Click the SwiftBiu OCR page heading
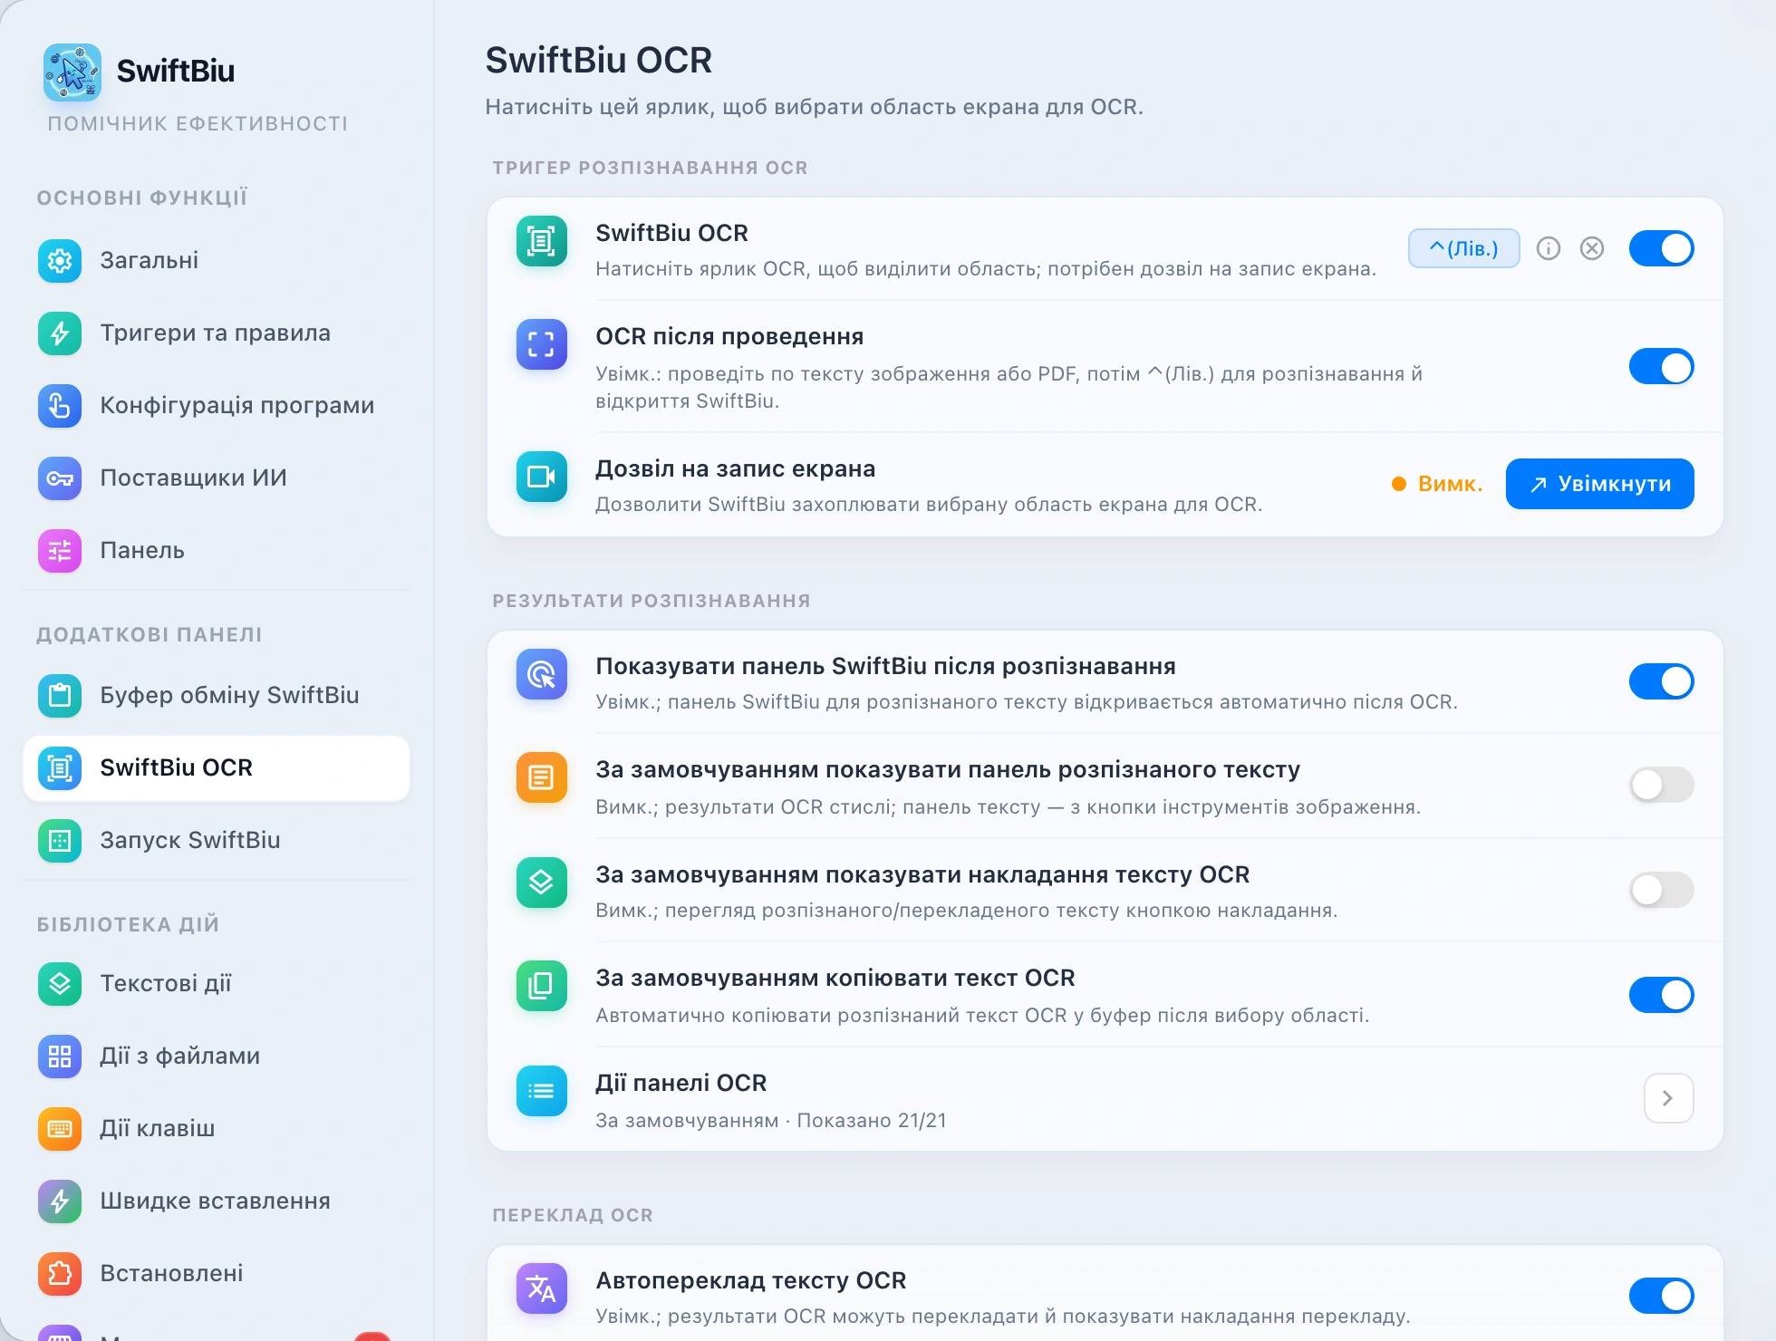Viewport: 1776px width, 1341px height. click(598, 60)
